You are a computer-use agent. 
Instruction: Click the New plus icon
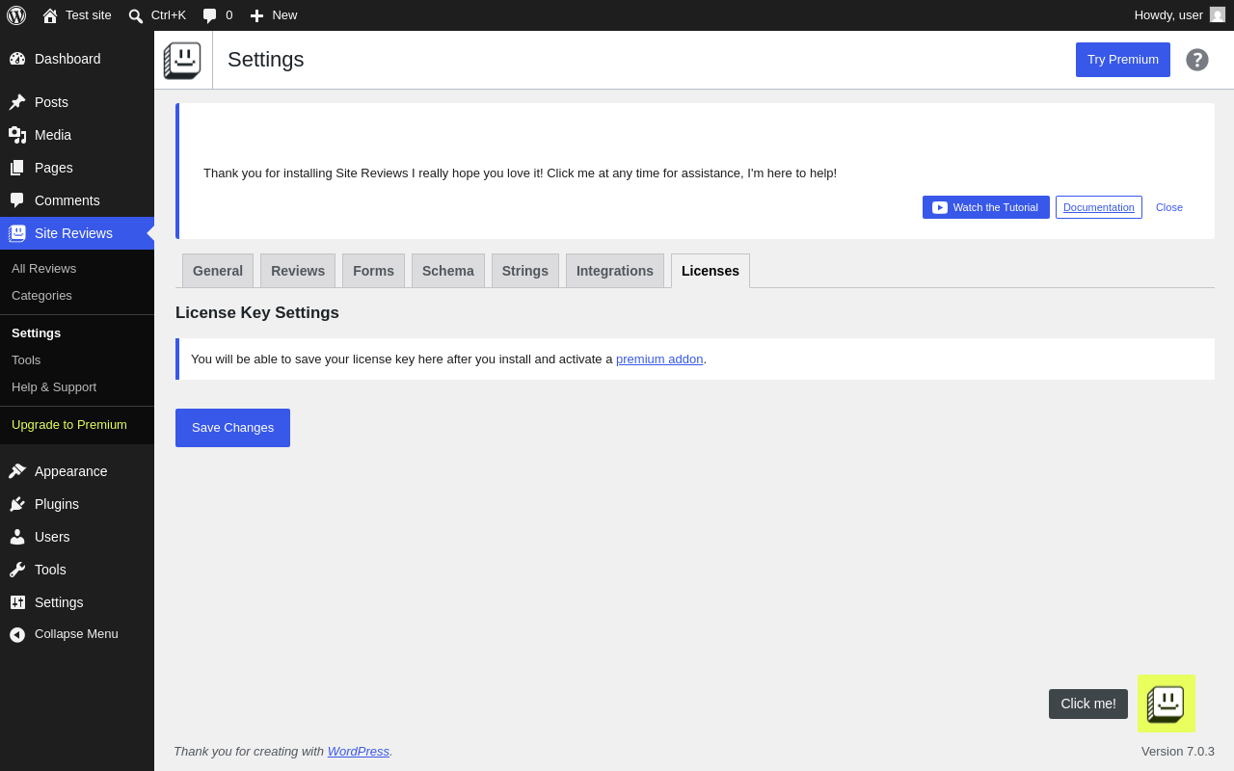(256, 15)
